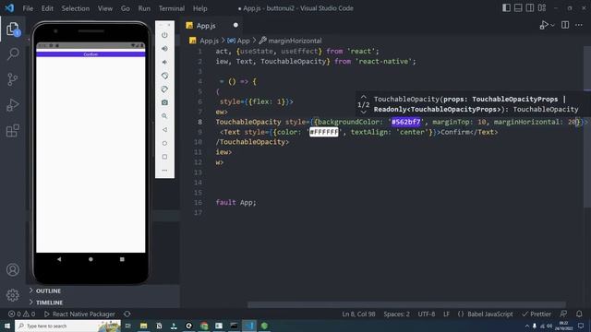Image resolution: width=591 pixels, height=332 pixels.
Task: Open emulator extended controls (three dots)
Action: pos(164,170)
